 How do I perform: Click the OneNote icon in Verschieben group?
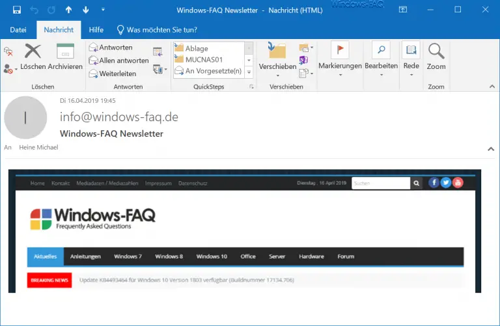(x=304, y=60)
